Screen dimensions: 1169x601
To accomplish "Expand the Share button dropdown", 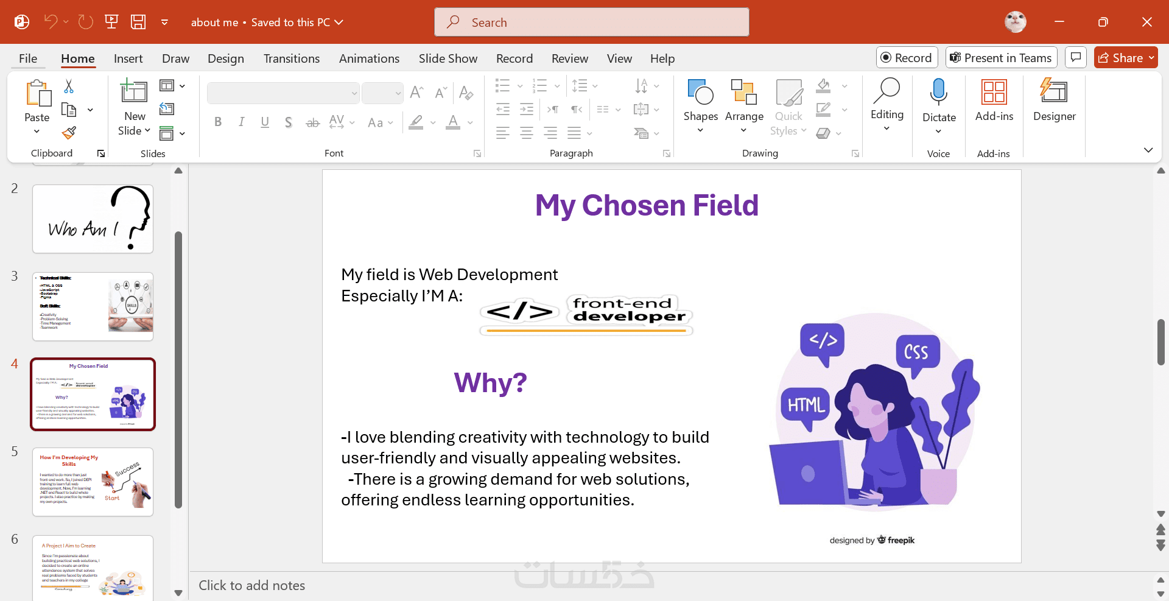I will (x=1151, y=58).
